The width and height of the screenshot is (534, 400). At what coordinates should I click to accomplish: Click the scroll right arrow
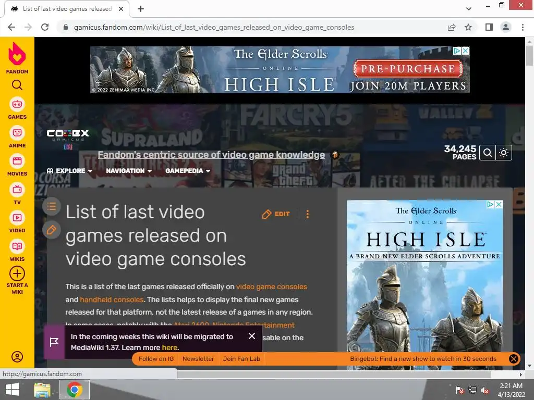tap(521, 374)
